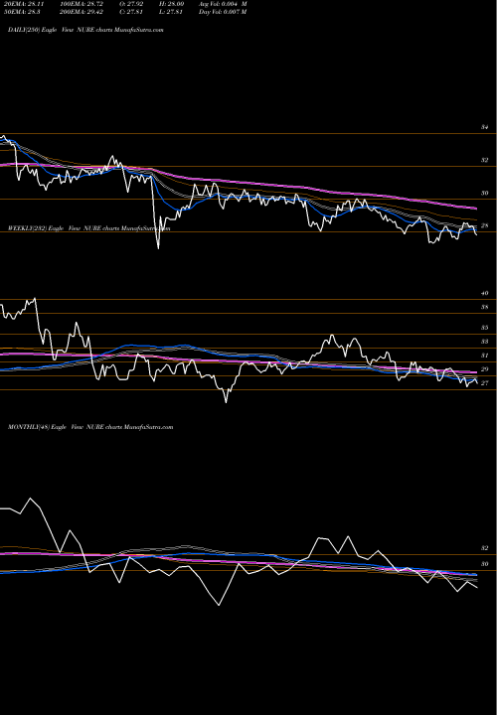The image size is (497, 715).
Task: Click the 30 price label on daily chart
Action: click(x=485, y=193)
